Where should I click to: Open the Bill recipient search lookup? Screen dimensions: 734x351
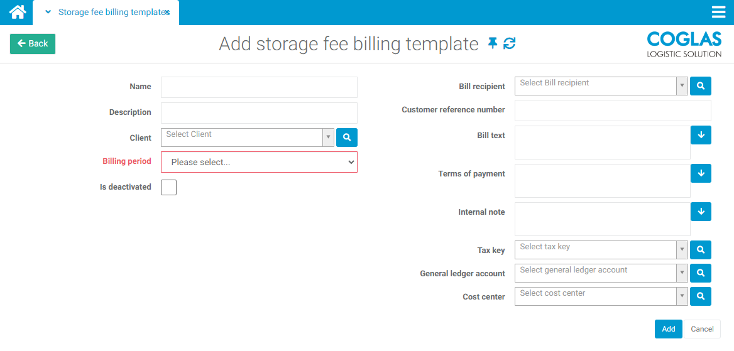point(700,86)
